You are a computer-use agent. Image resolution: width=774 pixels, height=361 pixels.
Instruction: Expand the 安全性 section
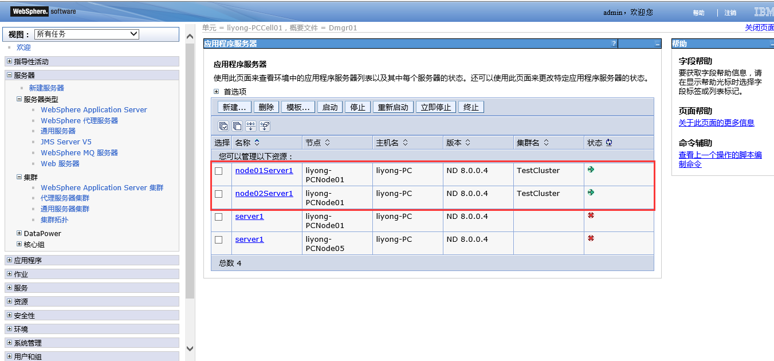point(9,315)
